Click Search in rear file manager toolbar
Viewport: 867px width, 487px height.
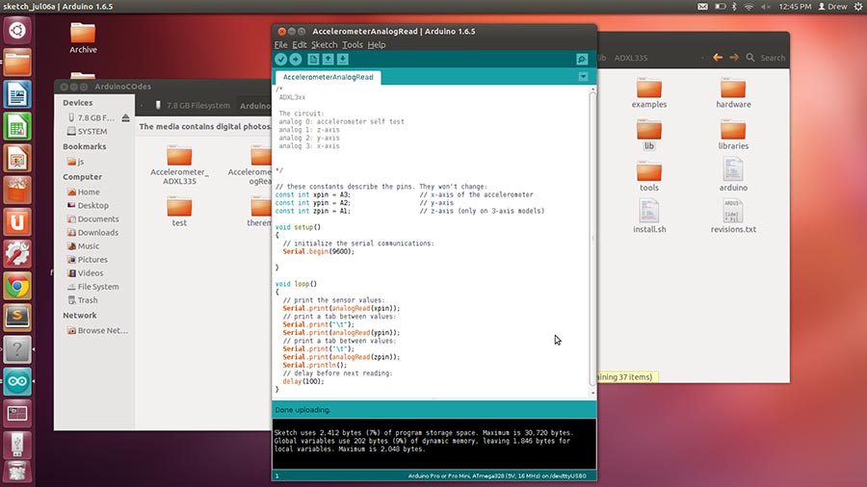(x=766, y=58)
